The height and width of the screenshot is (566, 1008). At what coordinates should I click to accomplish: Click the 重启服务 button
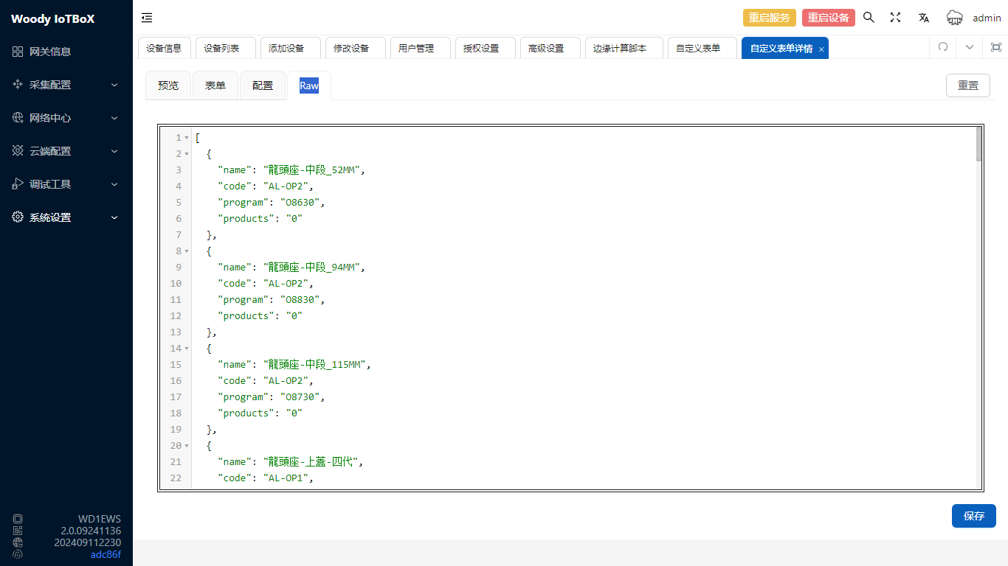tap(769, 18)
